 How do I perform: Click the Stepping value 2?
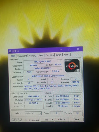(x=76, y=79)
